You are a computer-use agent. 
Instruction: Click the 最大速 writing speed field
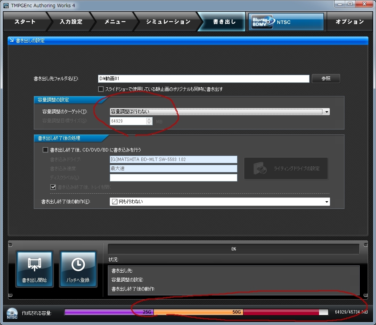pos(173,169)
